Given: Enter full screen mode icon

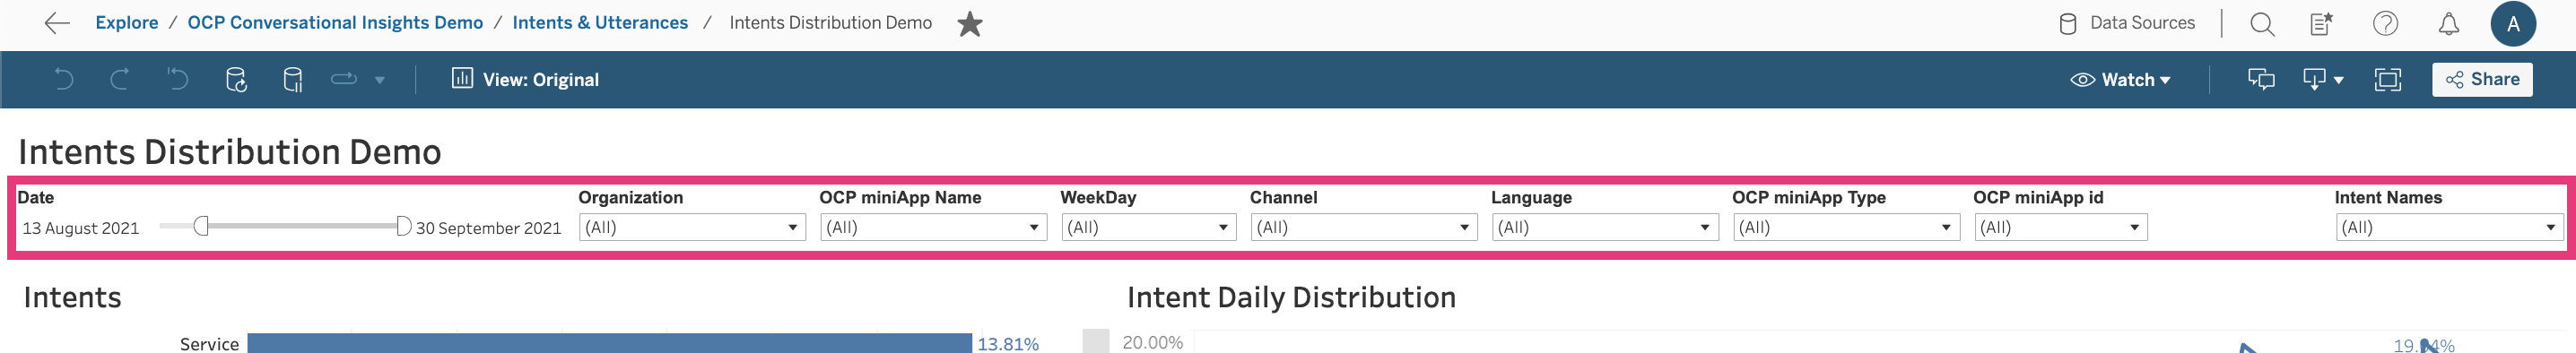Looking at the screenshot, I should point(2387,79).
